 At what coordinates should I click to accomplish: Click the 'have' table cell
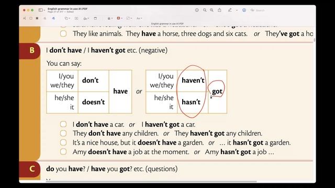point(120,91)
